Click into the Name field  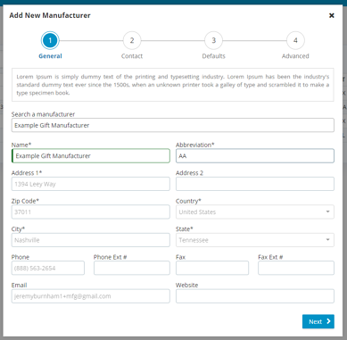pyautogui.click(x=91, y=156)
